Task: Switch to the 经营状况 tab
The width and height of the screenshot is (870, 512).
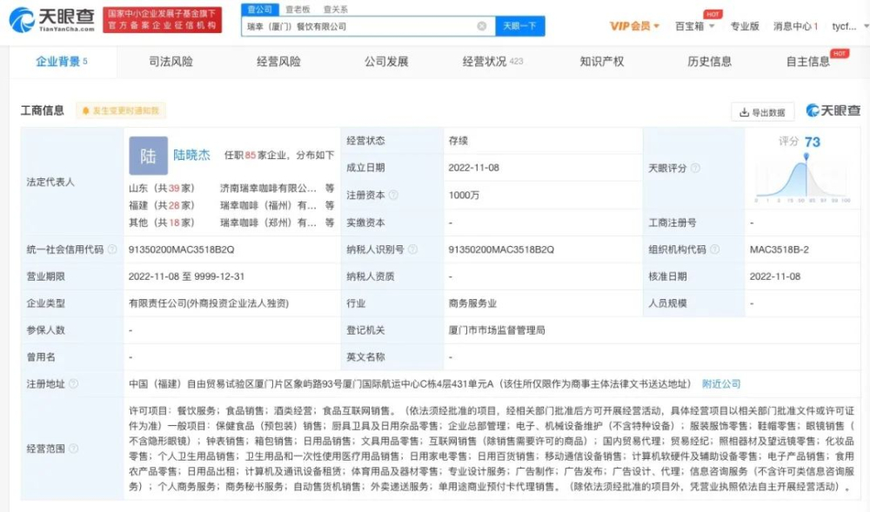Action: click(x=492, y=62)
